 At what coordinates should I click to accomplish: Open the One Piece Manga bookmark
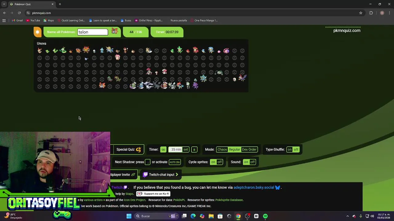tap(204, 21)
